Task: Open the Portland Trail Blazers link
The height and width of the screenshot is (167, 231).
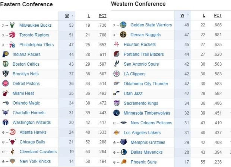Action: pos(143,54)
